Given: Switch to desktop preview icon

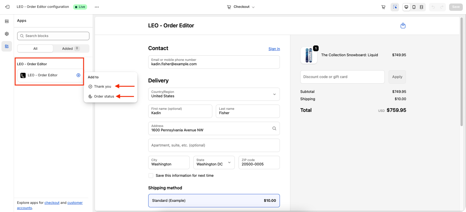Looking at the screenshot, I should [x=406, y=7].
